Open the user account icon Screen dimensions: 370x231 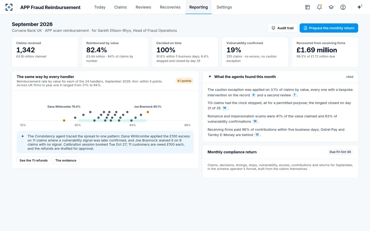click(x=343, y=7)
